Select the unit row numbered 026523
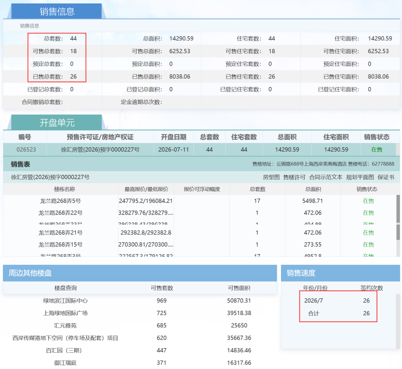 (199, 149)
